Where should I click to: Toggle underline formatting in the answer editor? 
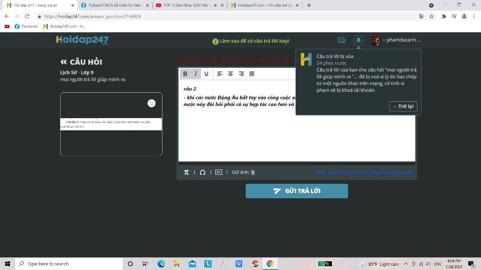207,74
